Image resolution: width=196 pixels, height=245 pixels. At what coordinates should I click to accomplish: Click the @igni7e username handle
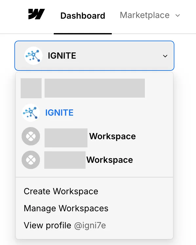click(x=90, y=225)
